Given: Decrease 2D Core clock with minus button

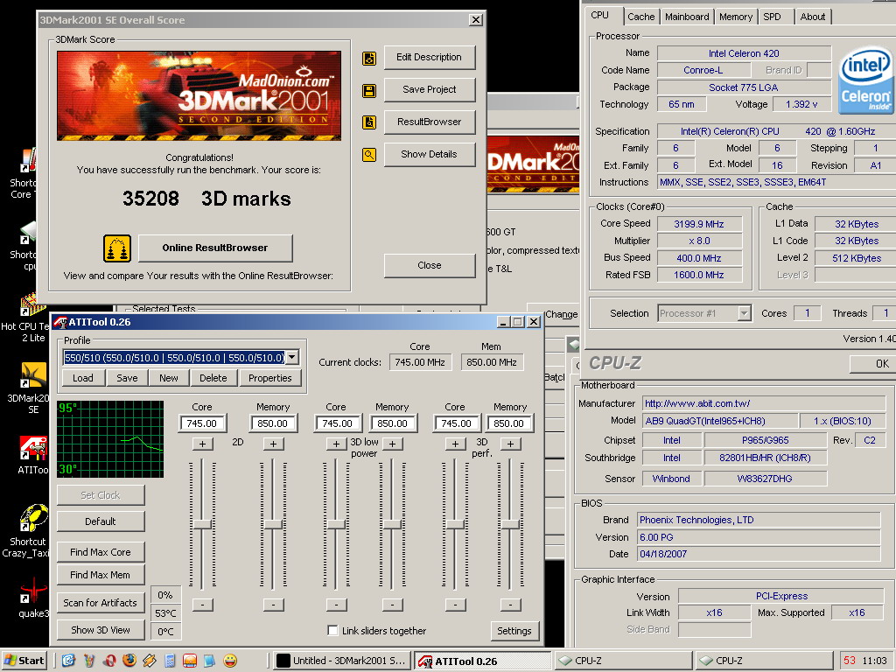Looking at the screenshot, I should pos(202,604).
